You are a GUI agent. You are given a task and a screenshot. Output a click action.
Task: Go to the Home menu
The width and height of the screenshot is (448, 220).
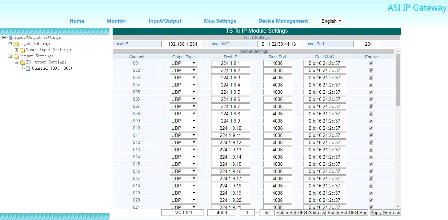click(77, 21)
